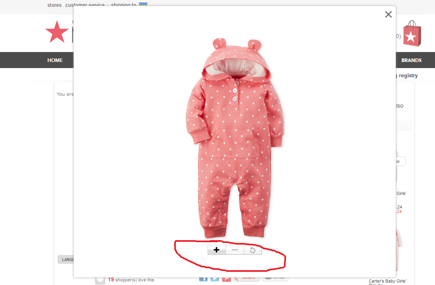Open the BRANDS menu item
This screenshot has height=285, width=435.
click(411, 60)
